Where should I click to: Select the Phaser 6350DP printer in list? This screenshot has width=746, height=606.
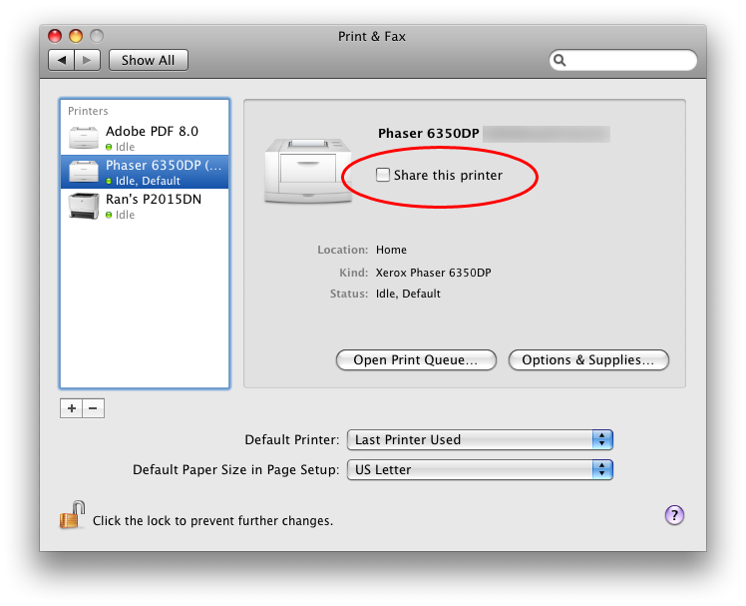tap(145, 172)
